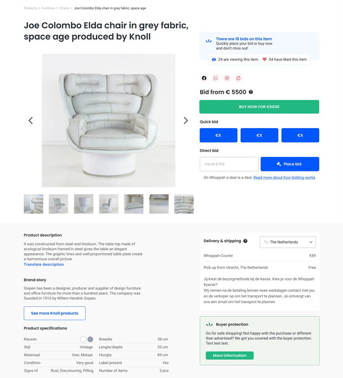Click the heart icon for 54 likes
343x378 pixels.
pyautogui.click(x=265, y=59)
